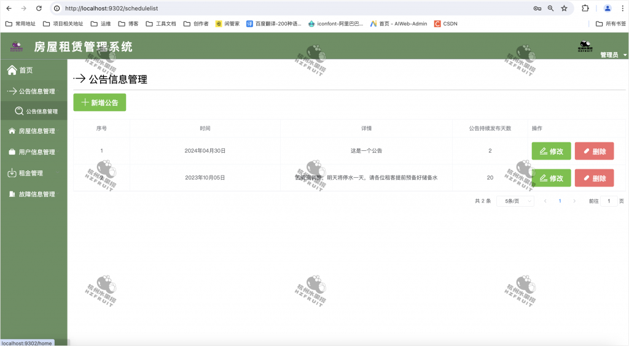
Task: Click the site info icon in address bar
Action: [x=57, y=9]
